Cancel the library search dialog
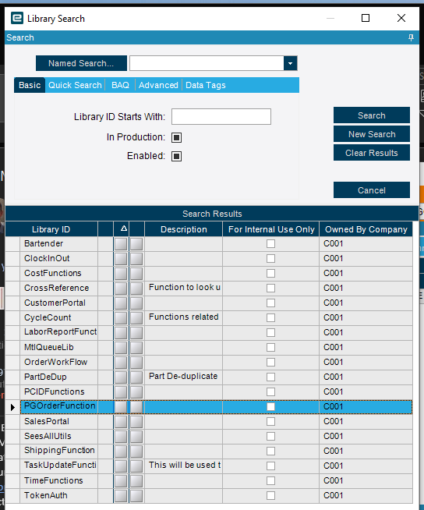 372,190
